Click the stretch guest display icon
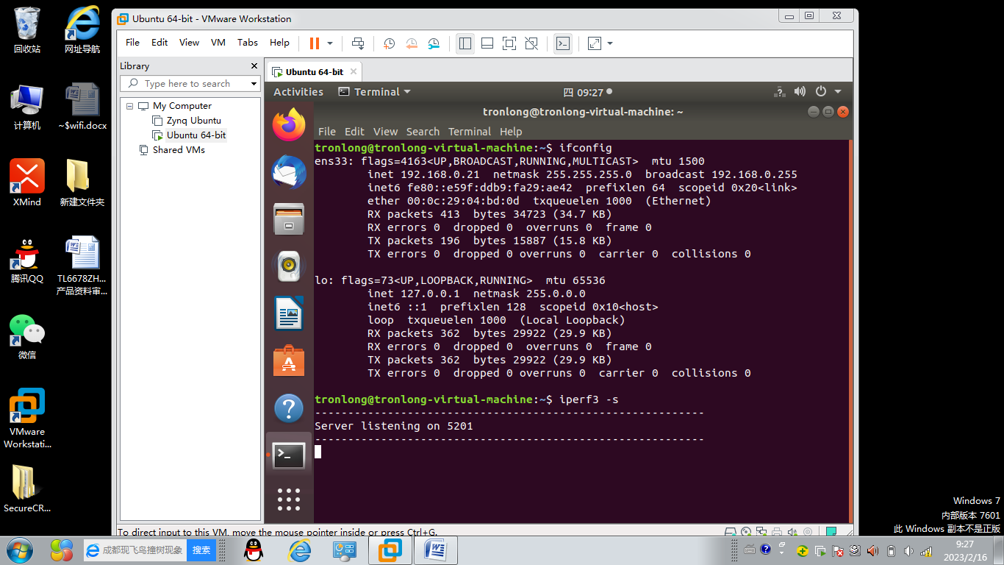This screenshot has width=1004, height=565. 595,43
